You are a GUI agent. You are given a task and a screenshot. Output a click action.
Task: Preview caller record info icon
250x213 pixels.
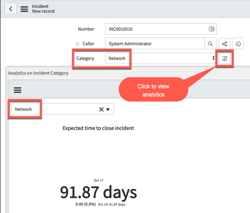[238, 44]
